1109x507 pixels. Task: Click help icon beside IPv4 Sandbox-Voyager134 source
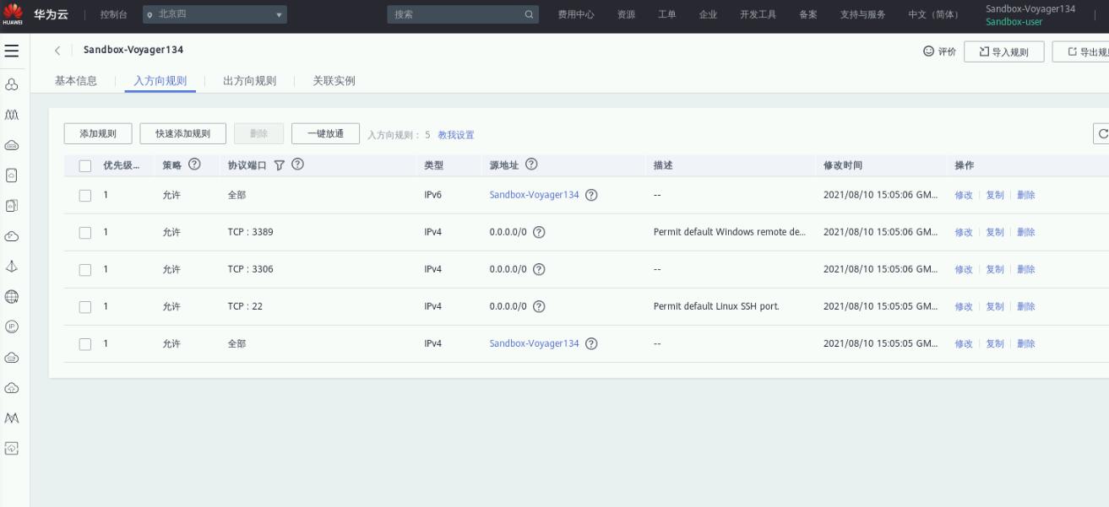pos(591,343)
